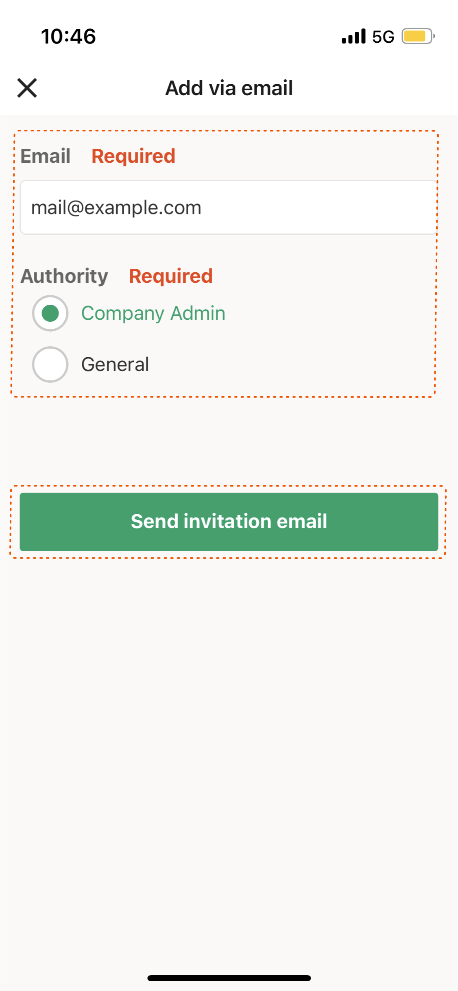This screenshot has width=458, height=991.
Task: Select the Company Admin radio button
Action: [50, 313]
